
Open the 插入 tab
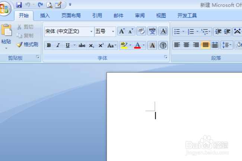[x=45, y=16]
